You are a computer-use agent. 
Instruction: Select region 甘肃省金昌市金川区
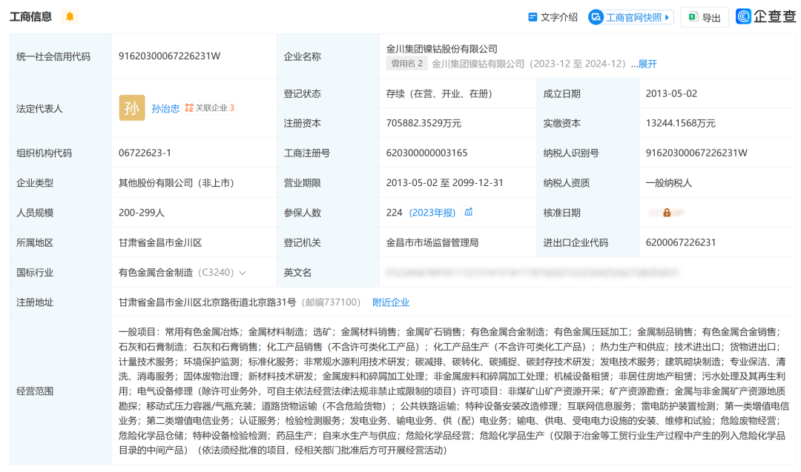tap(160, 243)
